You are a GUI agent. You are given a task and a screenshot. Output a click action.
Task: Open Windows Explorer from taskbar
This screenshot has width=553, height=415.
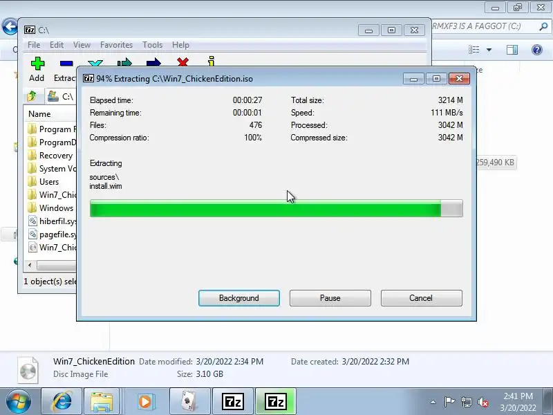pyautogui.click(x=102, y=402)
